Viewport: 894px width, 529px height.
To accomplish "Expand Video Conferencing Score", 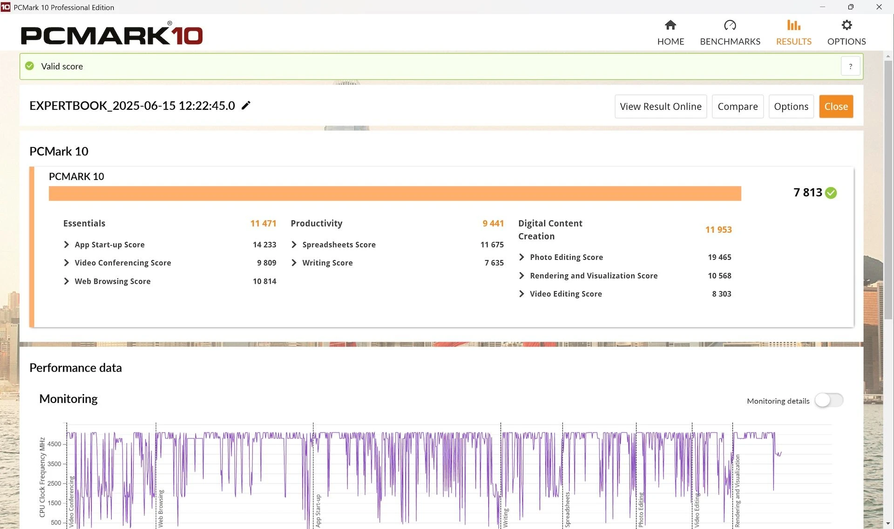I will click(66, 263).
